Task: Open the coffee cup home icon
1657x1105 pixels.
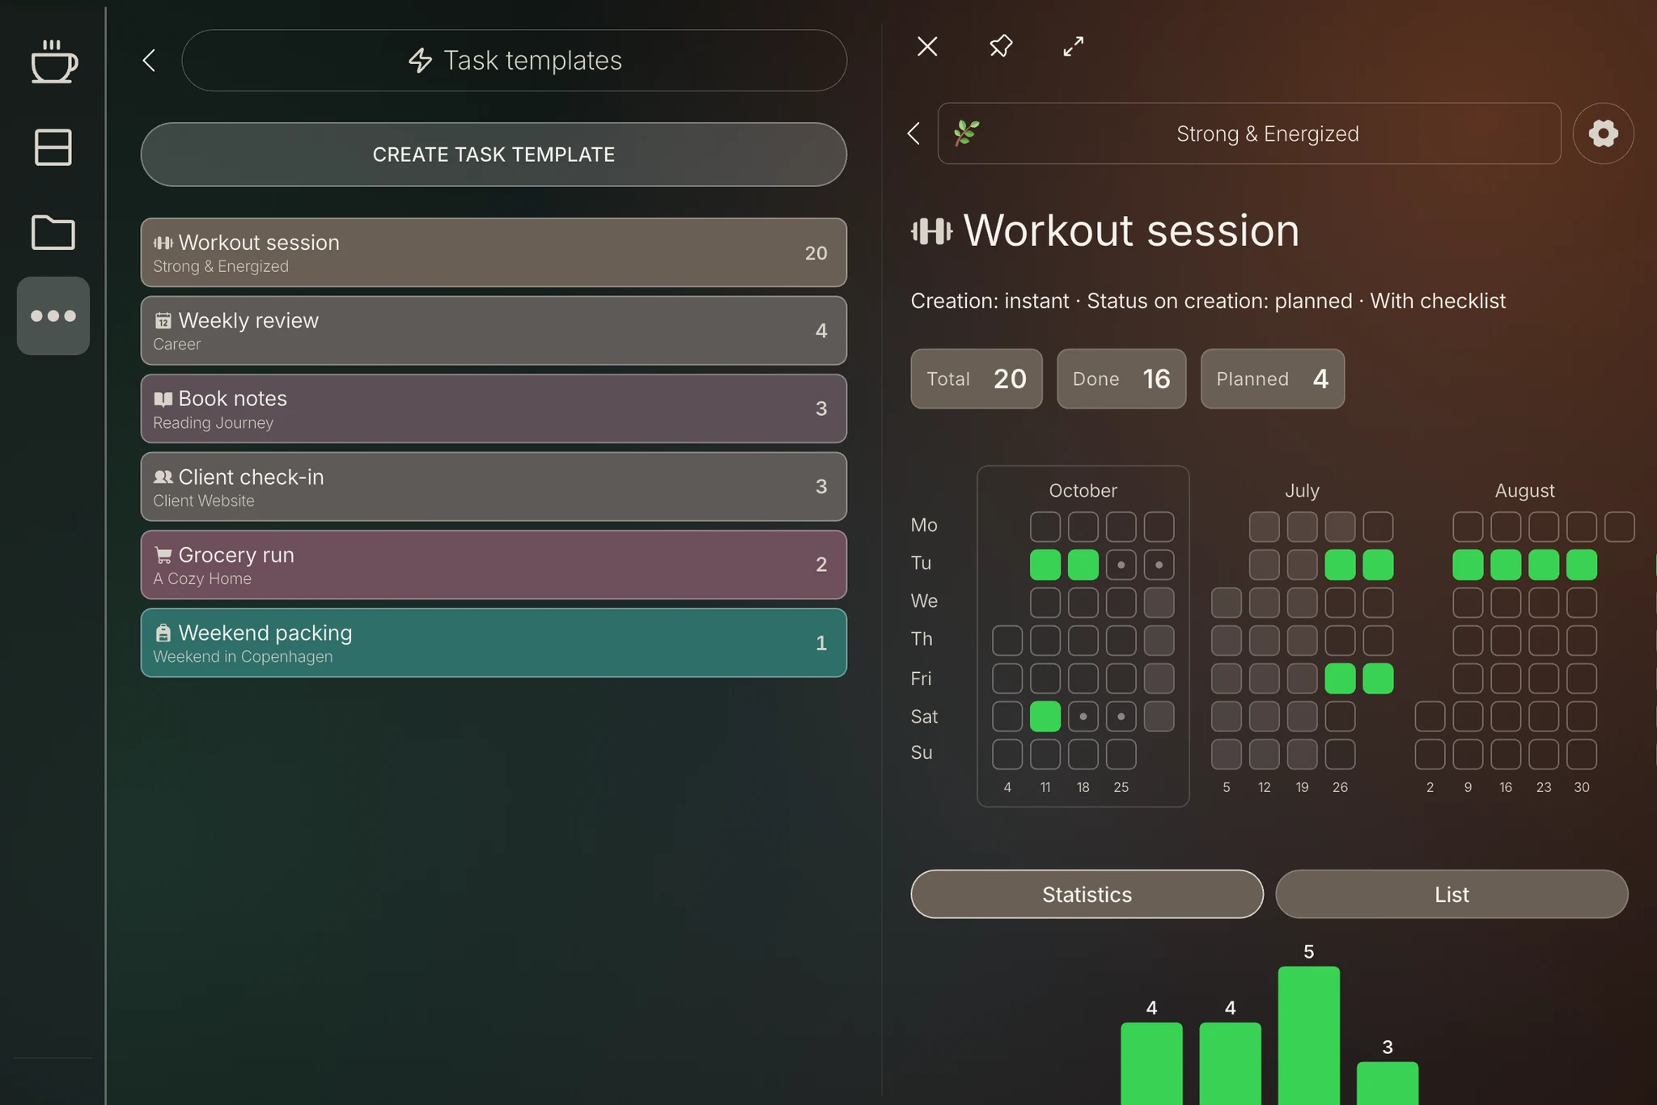Action: point(53,61)
